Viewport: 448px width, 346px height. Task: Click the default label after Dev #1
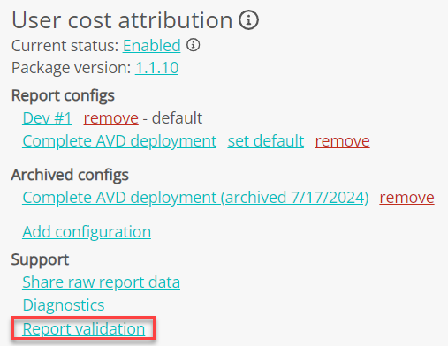pyautogui.click(x=177, y=118)
